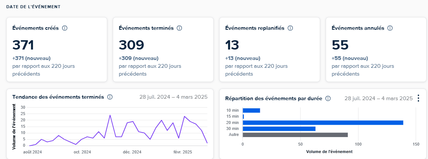Click info icon beside Événements terminés
Screen dimensions: 428x159
(x=179, y=28)
